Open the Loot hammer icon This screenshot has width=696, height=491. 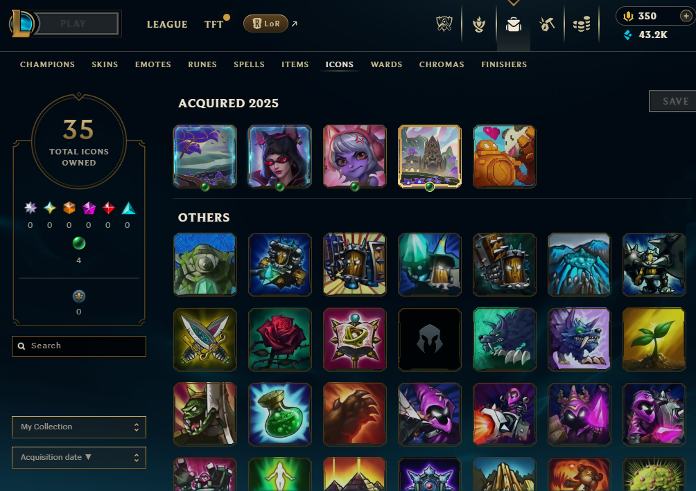point(547,24)
